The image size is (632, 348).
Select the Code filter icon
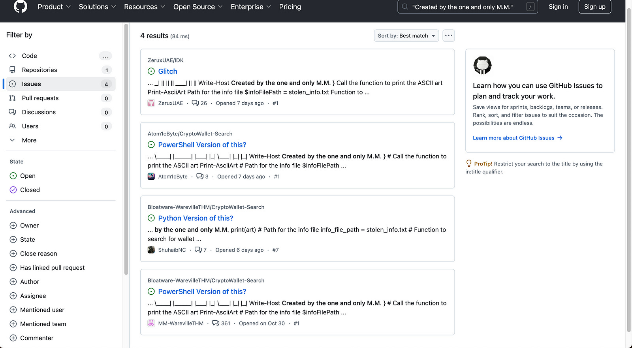tap(12, 56)
